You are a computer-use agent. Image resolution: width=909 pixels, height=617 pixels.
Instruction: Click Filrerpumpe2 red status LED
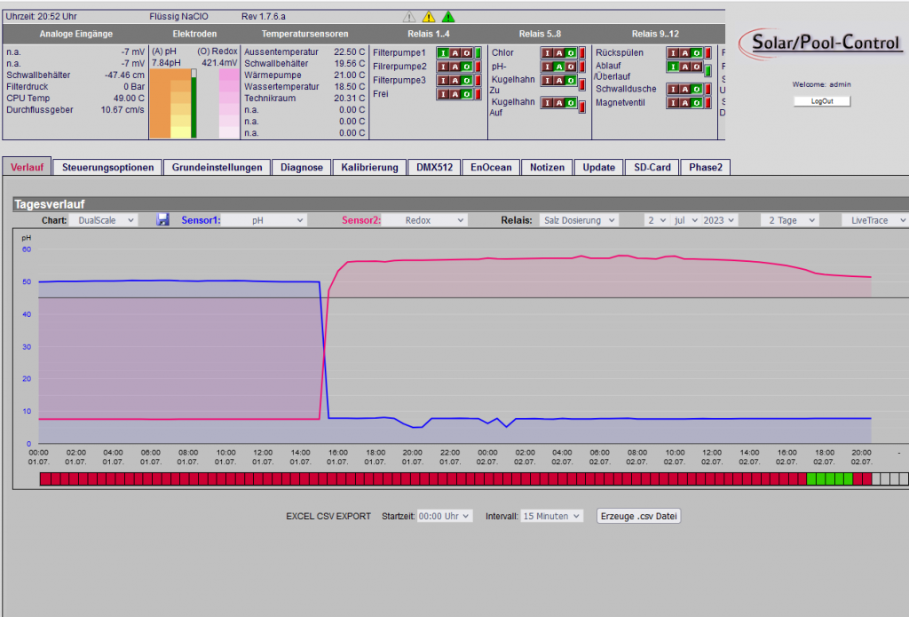pyautogui.click(x=478, y=67)
